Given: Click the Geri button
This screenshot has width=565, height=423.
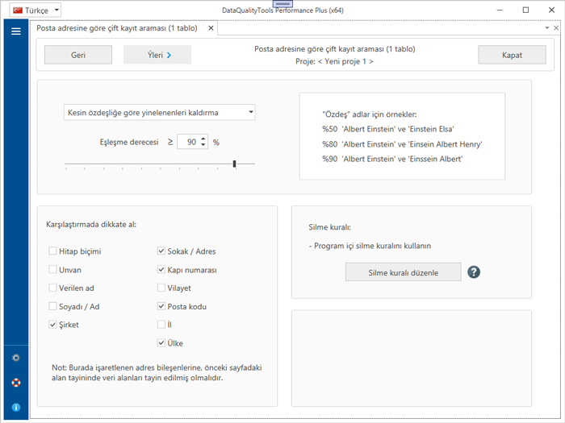Looking at the screenshot, I should click(x=77, y=55).
